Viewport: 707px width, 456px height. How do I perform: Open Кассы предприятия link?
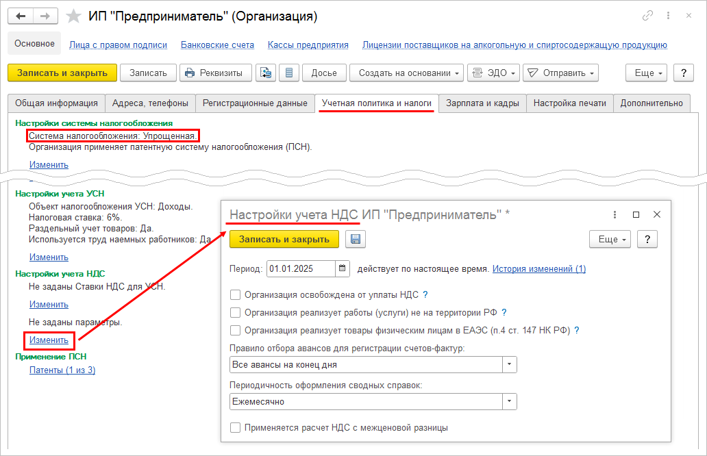308,45
